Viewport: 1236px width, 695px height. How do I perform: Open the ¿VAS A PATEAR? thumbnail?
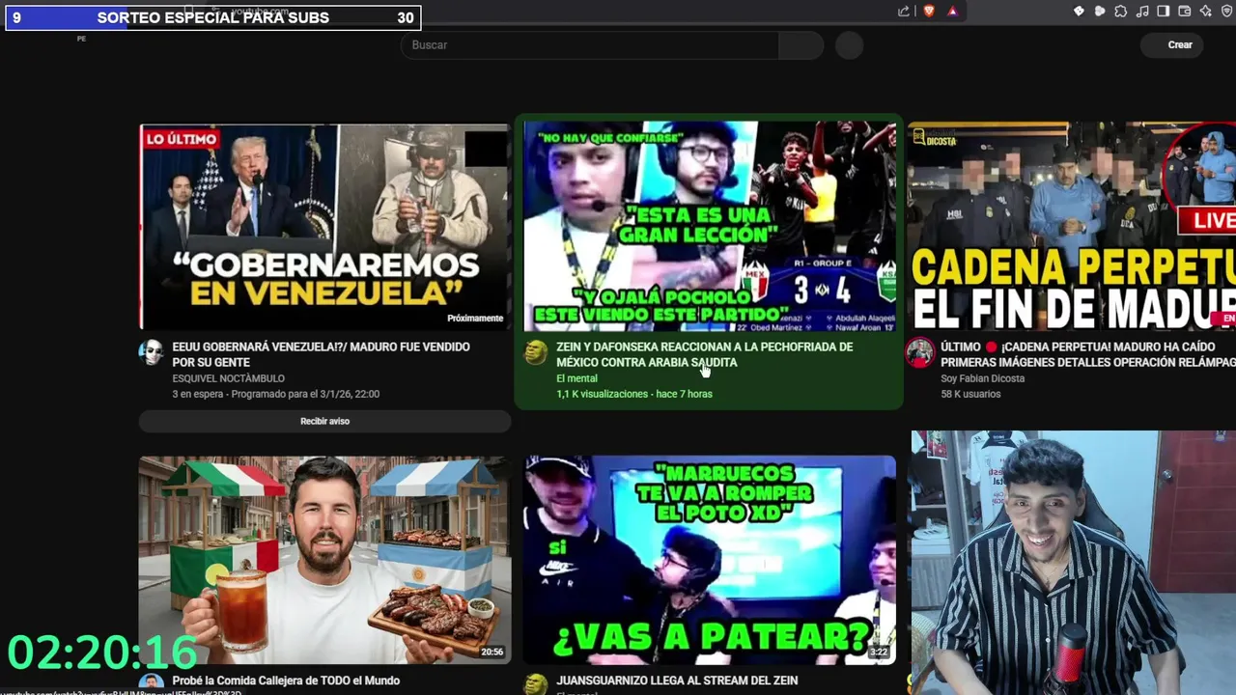[710, 560]
